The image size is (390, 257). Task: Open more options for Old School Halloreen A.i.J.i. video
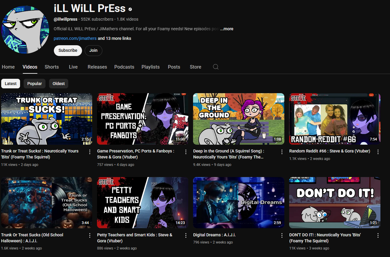tap(90, 236)
